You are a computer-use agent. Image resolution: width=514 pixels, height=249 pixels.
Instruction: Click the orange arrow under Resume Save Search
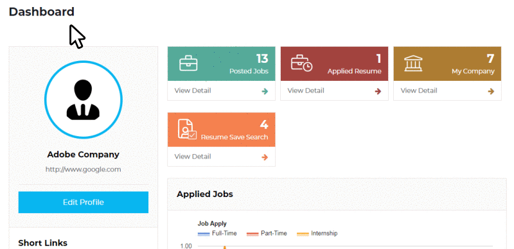pos(265,157)
